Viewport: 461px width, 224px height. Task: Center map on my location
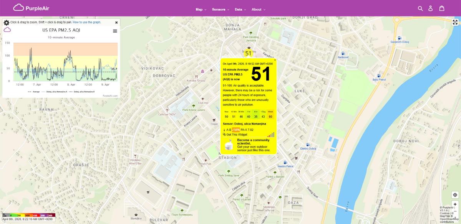pyautogui.click(x=455, y=195)
